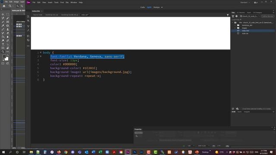
Task: Open the Standard workspace dropdown
Action: 245,3
